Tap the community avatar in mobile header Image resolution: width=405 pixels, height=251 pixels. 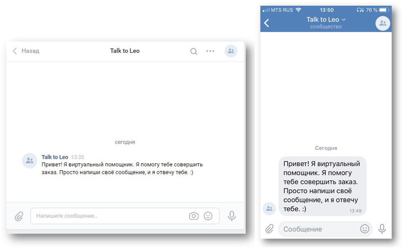pos(382,23)
